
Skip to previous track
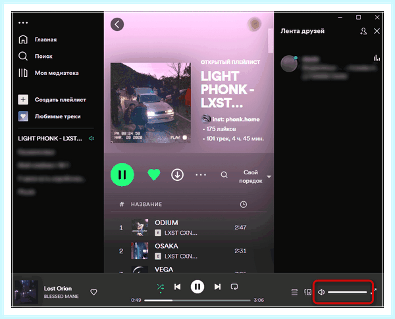coord(177,287)
